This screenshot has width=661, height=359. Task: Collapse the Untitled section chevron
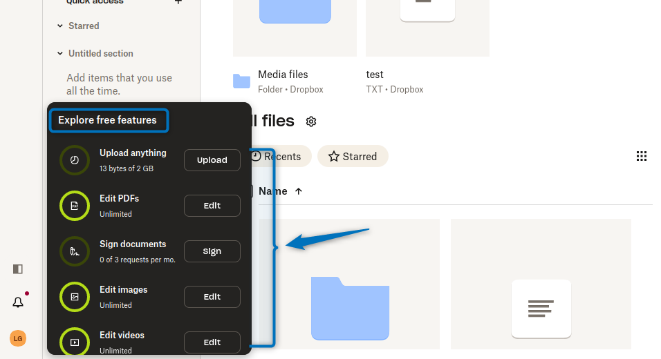point(60,54)
